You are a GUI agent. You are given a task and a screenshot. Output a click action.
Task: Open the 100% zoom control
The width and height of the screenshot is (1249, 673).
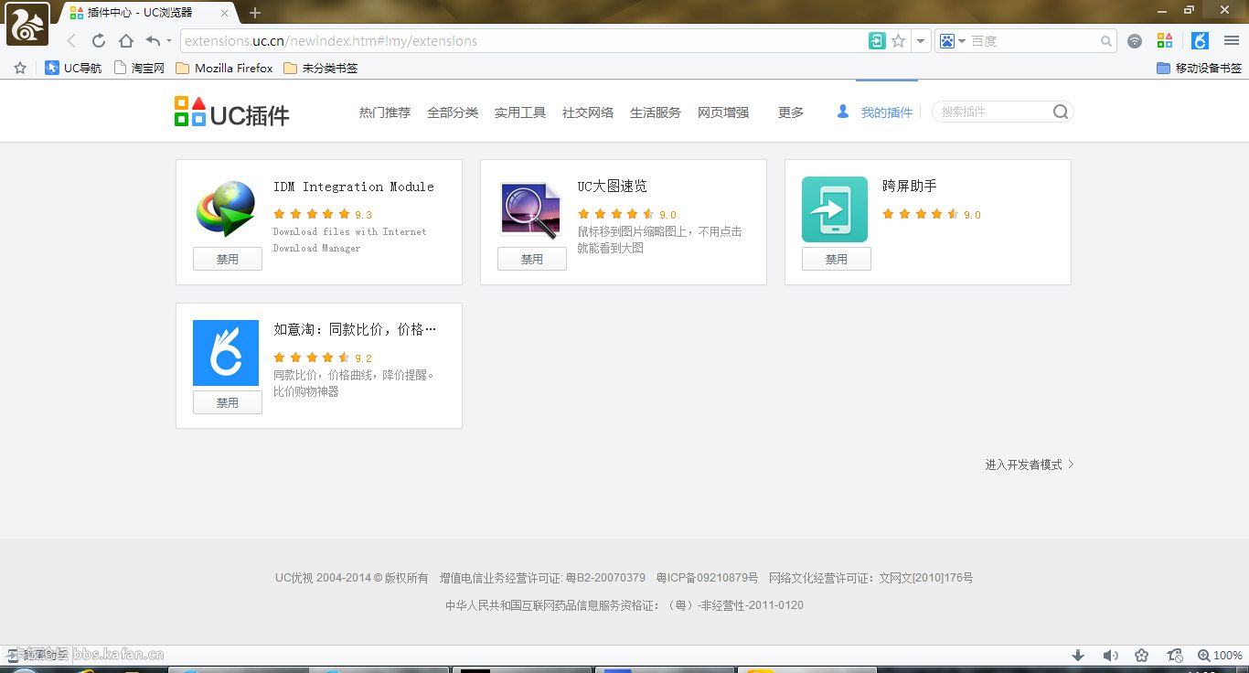point(1220,655)
